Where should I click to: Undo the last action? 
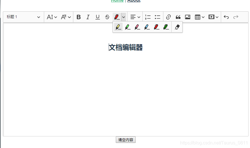(x=226, y=17)
